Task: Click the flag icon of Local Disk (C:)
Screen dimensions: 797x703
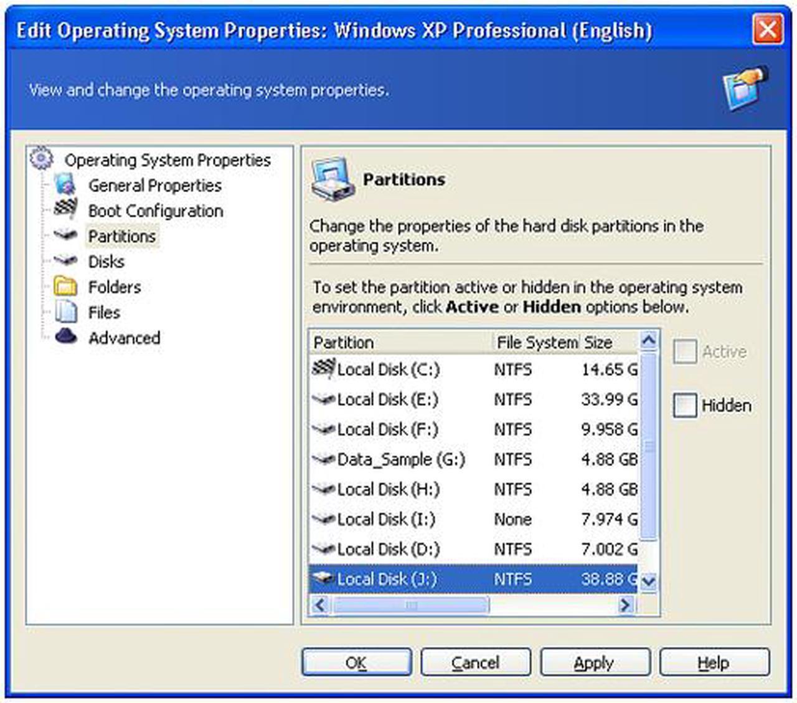Action: pyautogui.click(x=323, y=369)
